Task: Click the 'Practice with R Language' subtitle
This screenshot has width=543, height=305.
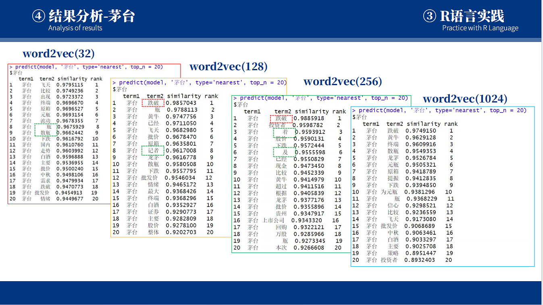Action: coord(480,28)
